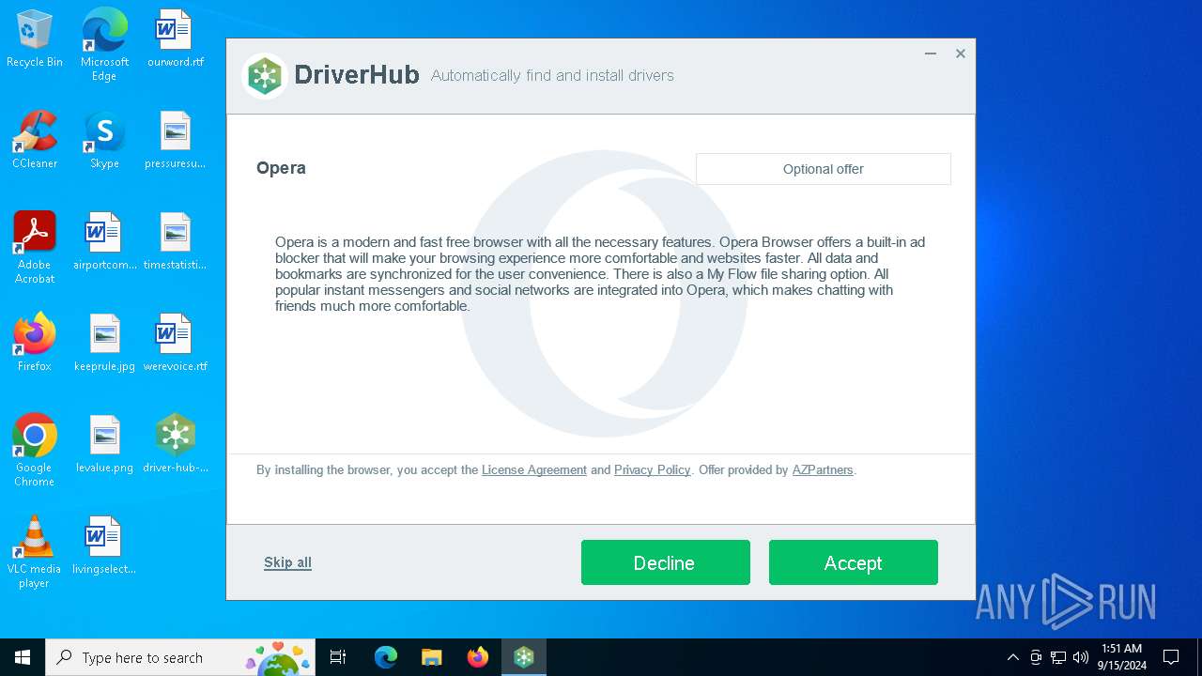
Task: Select the timestatisti... image file
Action: point(176,242)
